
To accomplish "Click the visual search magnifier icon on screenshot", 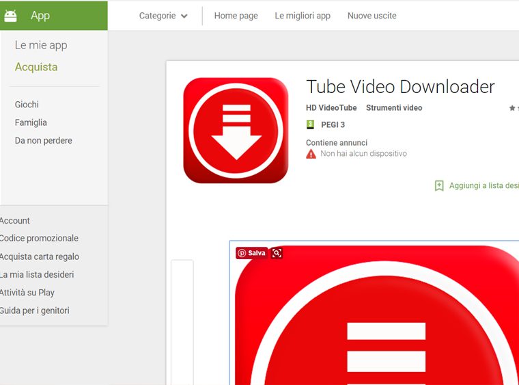I will click(277, 253).
